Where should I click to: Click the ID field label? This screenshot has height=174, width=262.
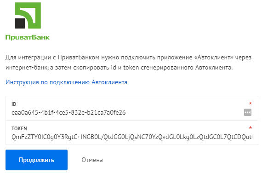pos(14,104)
